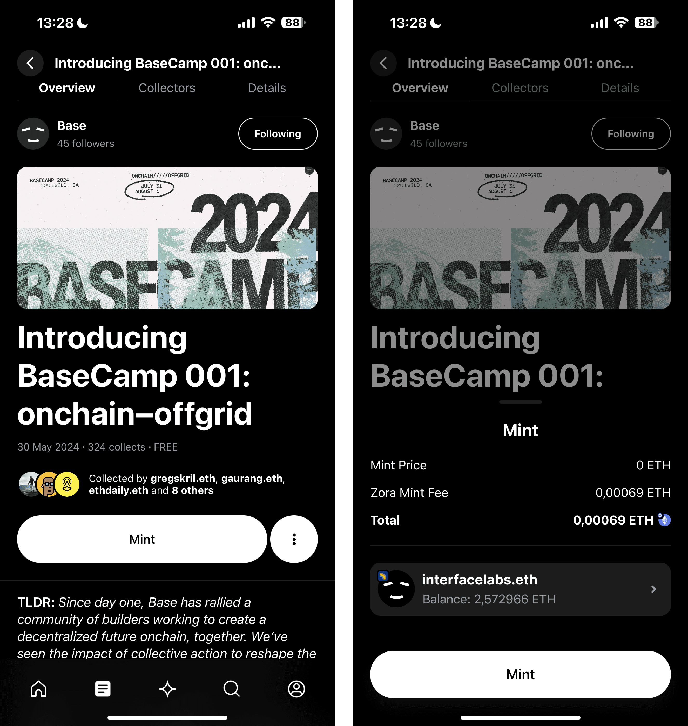The height and width of the screenshot is (726, 688).
Task: Switch to the Collectors tab
Action: click(167, 88)
